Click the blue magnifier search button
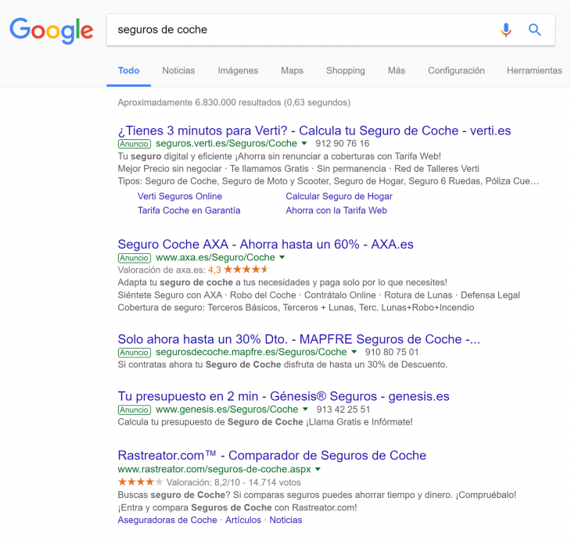 coord(534,30)
